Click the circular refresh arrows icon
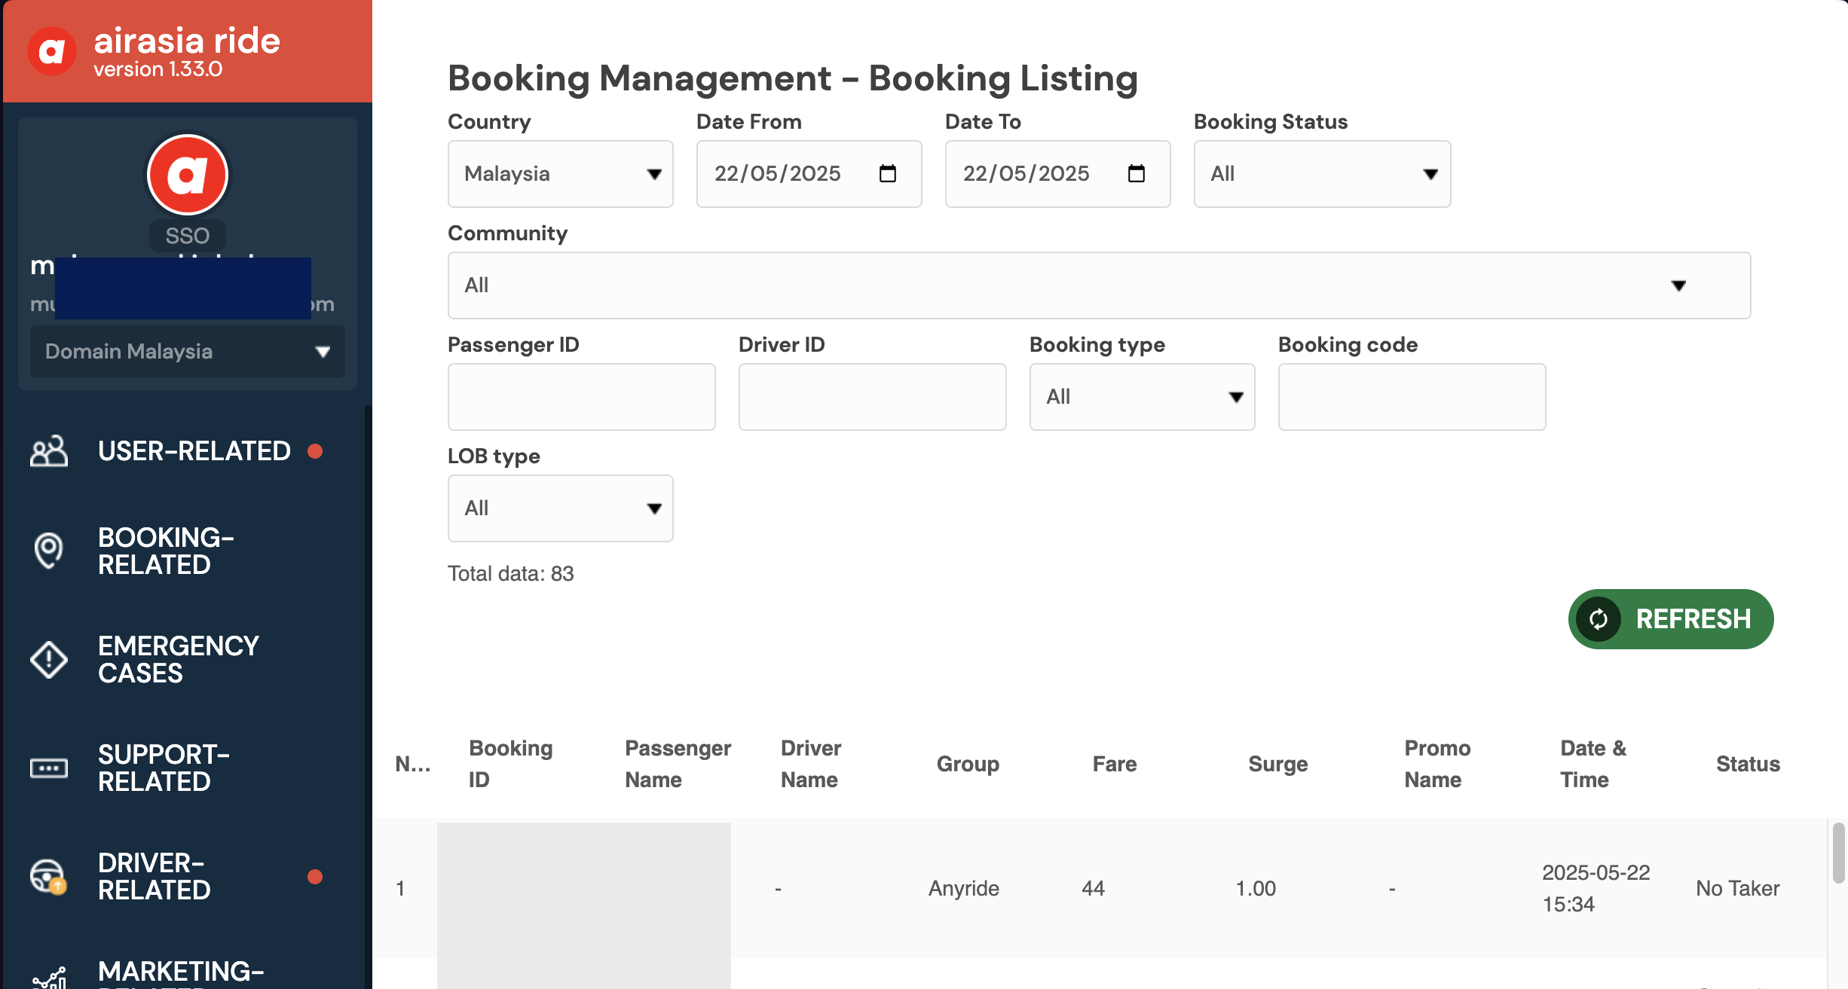The width and height of the screenshot is (1848, 989). click(1599, 619)
